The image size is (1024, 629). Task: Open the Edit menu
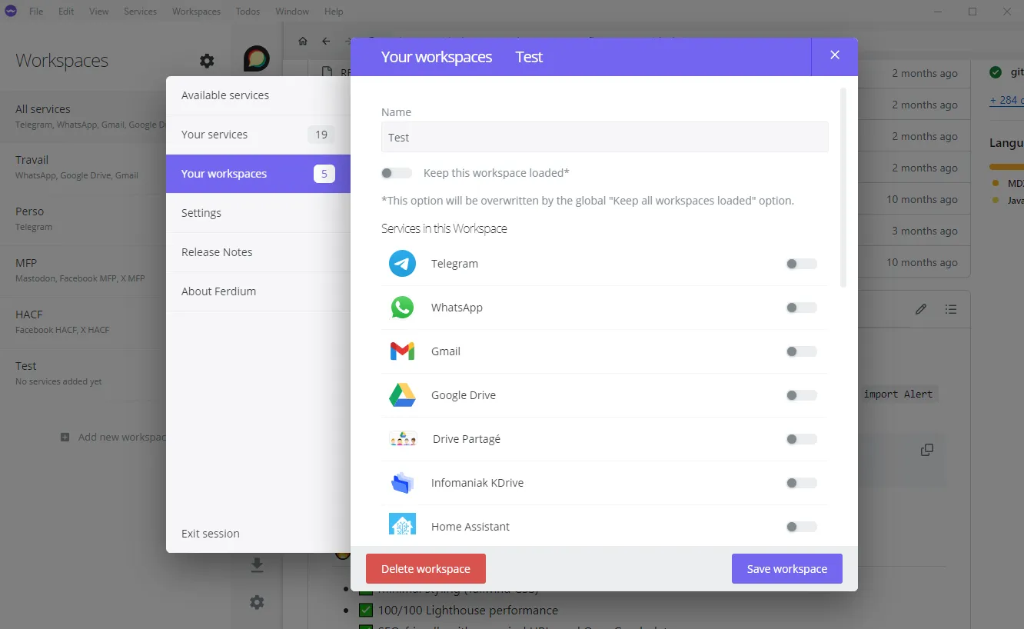[66, 12]
